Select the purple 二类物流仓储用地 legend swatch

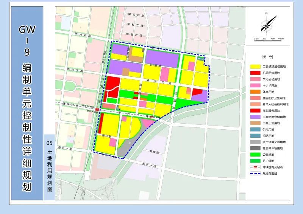[x=255, y=117]
